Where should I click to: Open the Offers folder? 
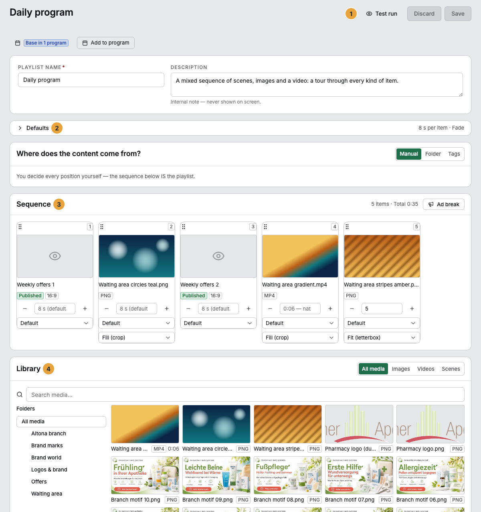click(39, 482)
